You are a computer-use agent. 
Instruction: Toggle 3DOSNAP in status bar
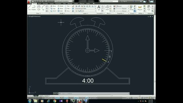click(x=71, y=98)
